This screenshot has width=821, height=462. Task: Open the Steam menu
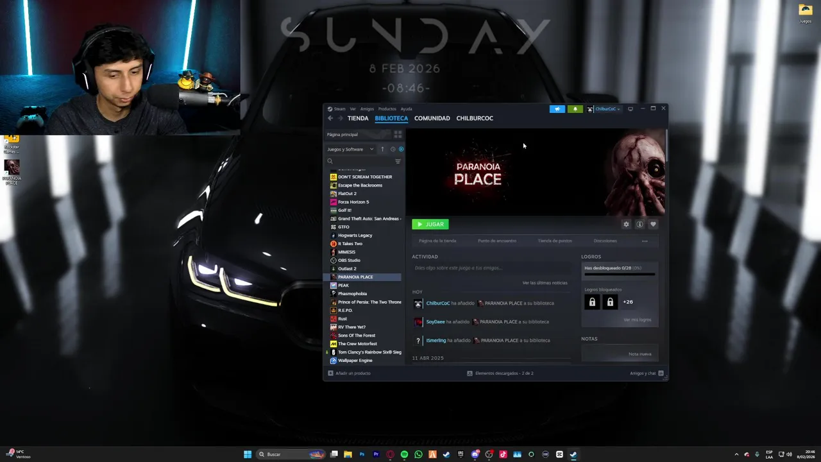coord(337,109)
